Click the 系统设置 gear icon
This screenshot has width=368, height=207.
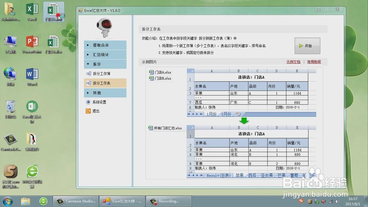tap(88, 102)
